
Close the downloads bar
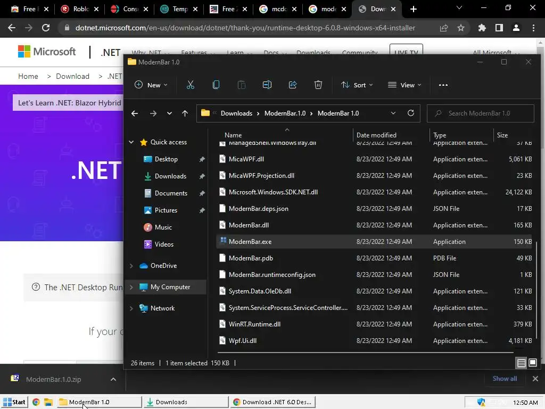[535, 379]
